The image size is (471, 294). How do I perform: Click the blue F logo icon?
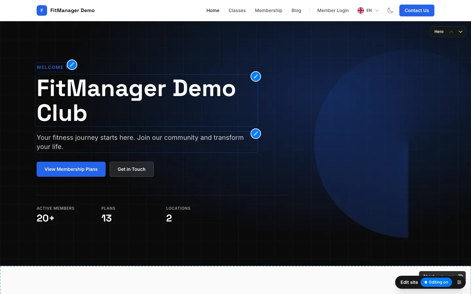(42, 10)
